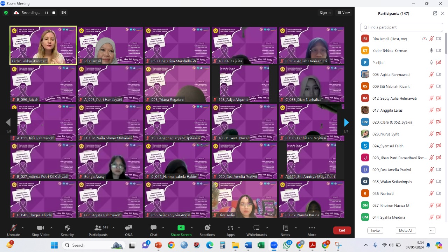Click the Mute All button
Image resolution: width=448 pixels, height=252 pixels.
click(406, 230)
